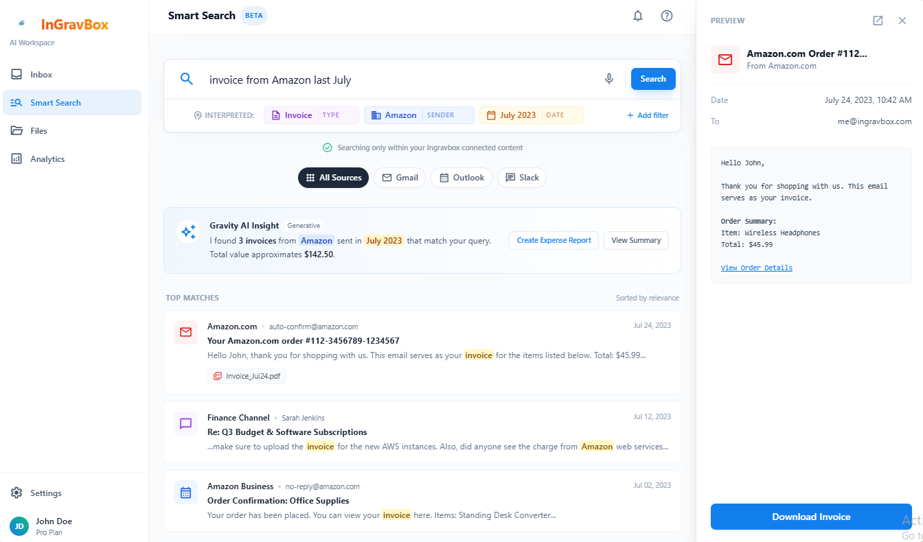Click the BETA badge
Image resolution: width=923 pixels, height=542 pixels.
254,16
